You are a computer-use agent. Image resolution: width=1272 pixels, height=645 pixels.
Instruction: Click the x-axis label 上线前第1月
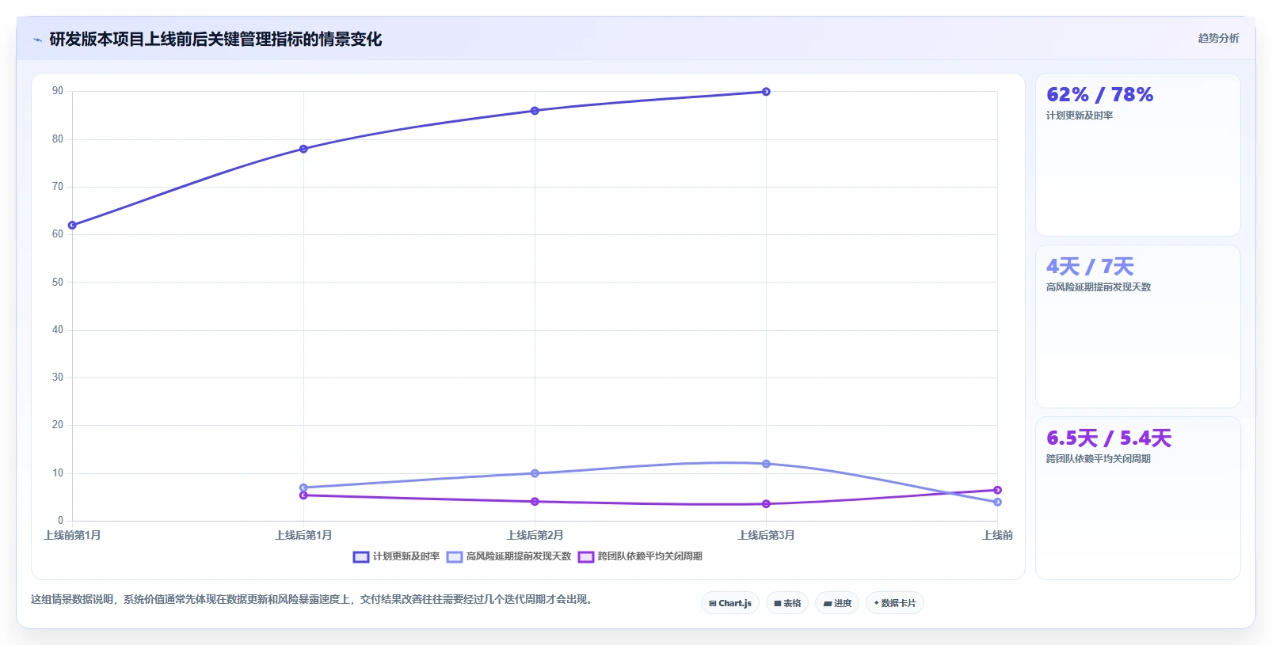click(x=72, y=536)
